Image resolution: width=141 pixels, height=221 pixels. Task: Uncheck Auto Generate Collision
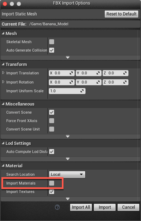click(51, 50)
